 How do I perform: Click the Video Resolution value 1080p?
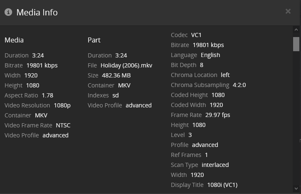click(x=62, y=105)
